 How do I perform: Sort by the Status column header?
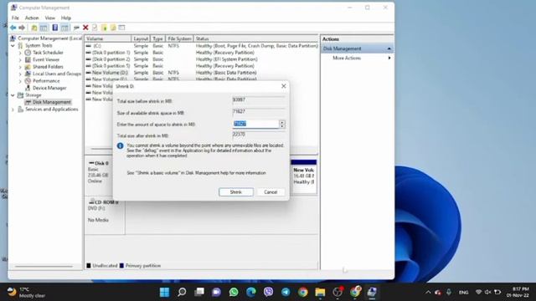[x=255, y=38]
